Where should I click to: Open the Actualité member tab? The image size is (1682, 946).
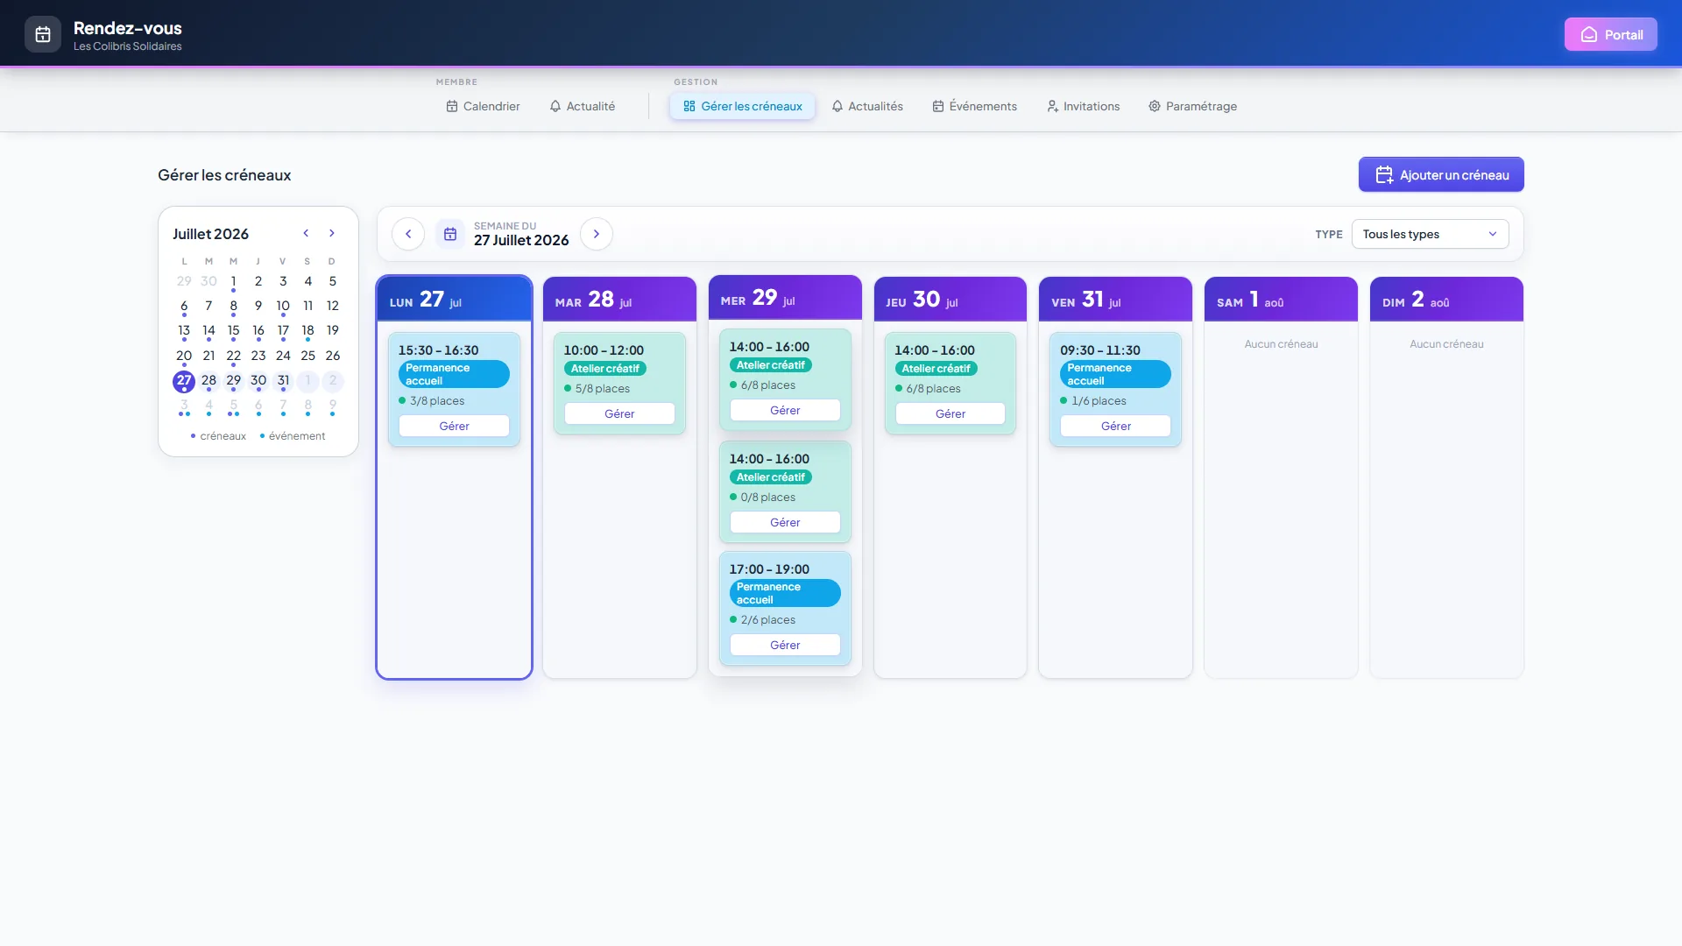coord(583,107)
